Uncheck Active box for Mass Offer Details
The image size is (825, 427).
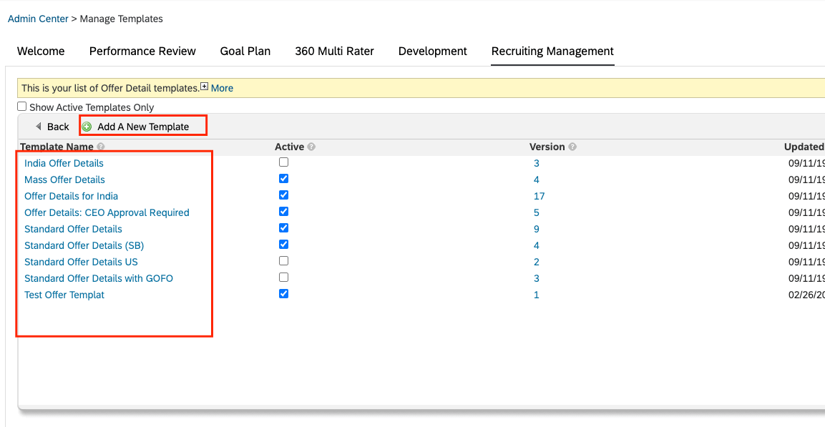click(x=283, y=179)
